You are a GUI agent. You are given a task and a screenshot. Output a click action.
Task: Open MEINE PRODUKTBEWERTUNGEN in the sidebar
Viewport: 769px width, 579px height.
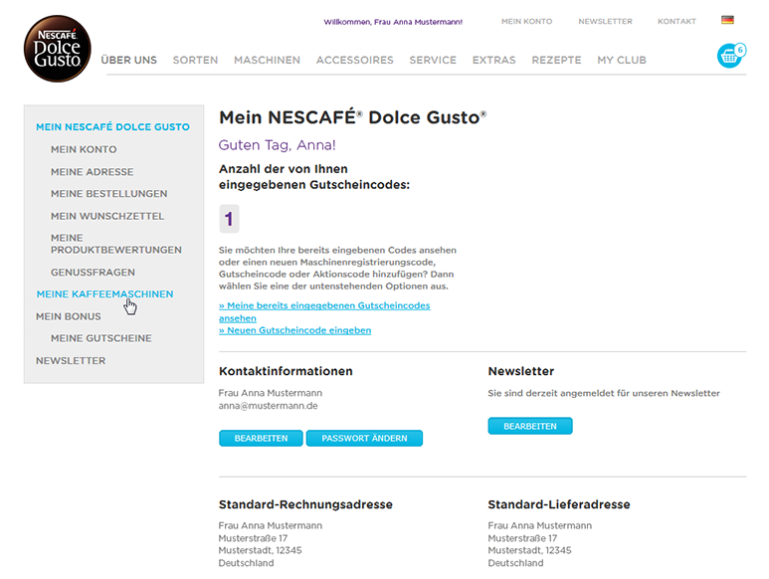(x=116, y=244)
